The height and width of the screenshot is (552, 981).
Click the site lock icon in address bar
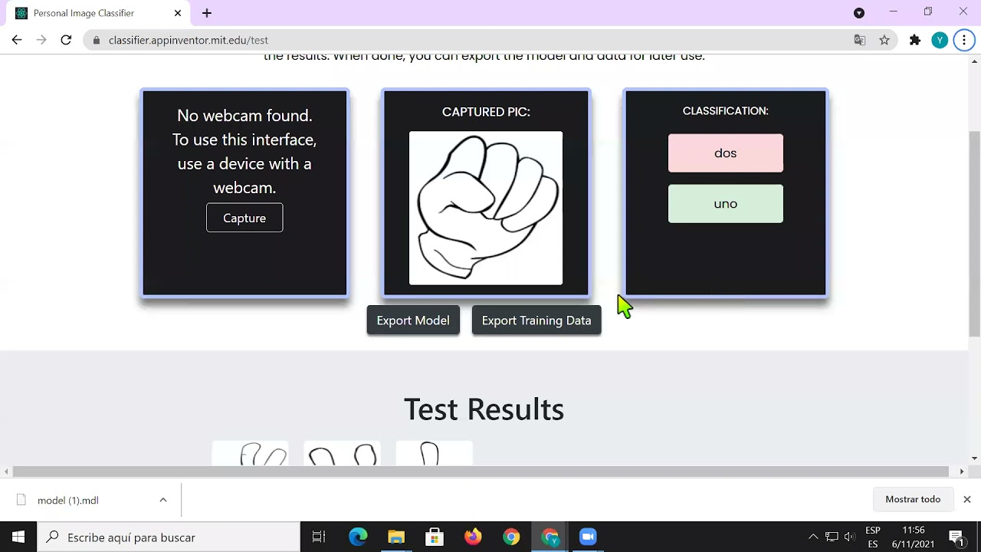pos(97,41)
